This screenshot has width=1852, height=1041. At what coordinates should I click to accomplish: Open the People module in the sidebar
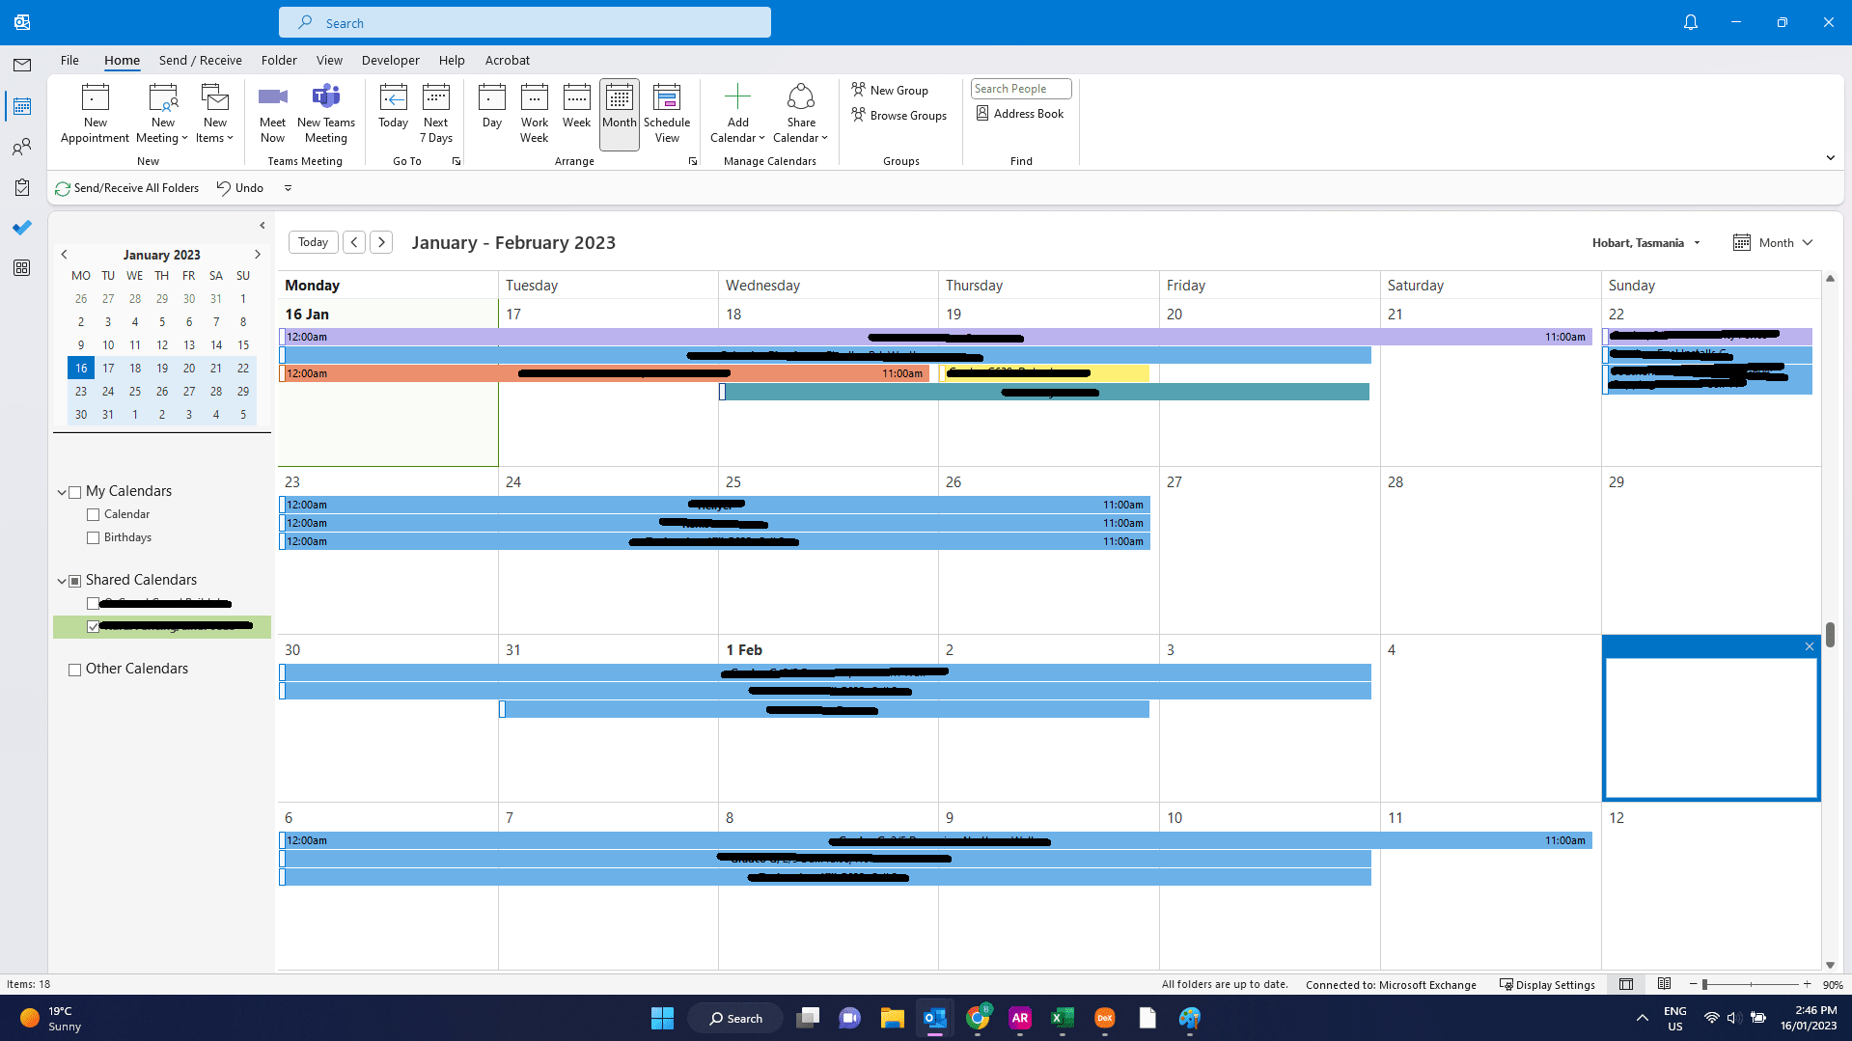(x=22, y=147)
